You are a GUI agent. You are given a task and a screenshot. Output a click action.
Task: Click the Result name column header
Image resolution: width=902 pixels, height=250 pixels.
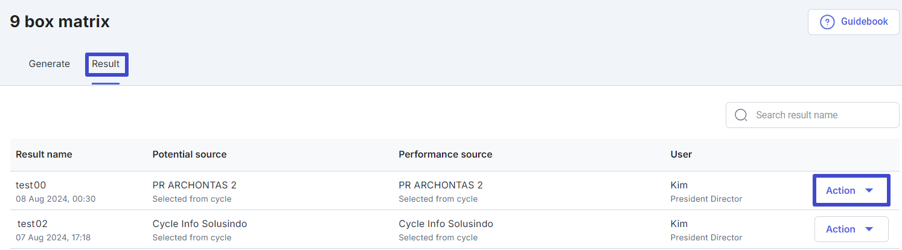tap(44, 154)
